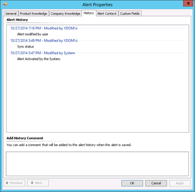
Task: Click the 'Alert modified by user' text
Action: pyautogui.click(x=33, y=34)
